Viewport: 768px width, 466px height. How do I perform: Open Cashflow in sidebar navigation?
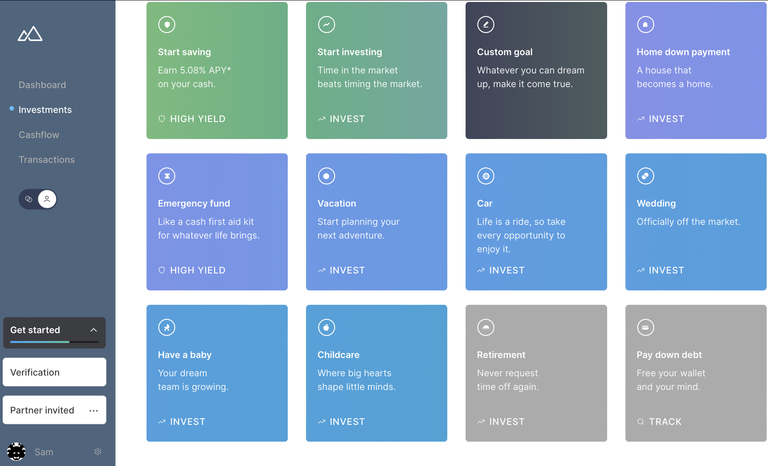39,135
